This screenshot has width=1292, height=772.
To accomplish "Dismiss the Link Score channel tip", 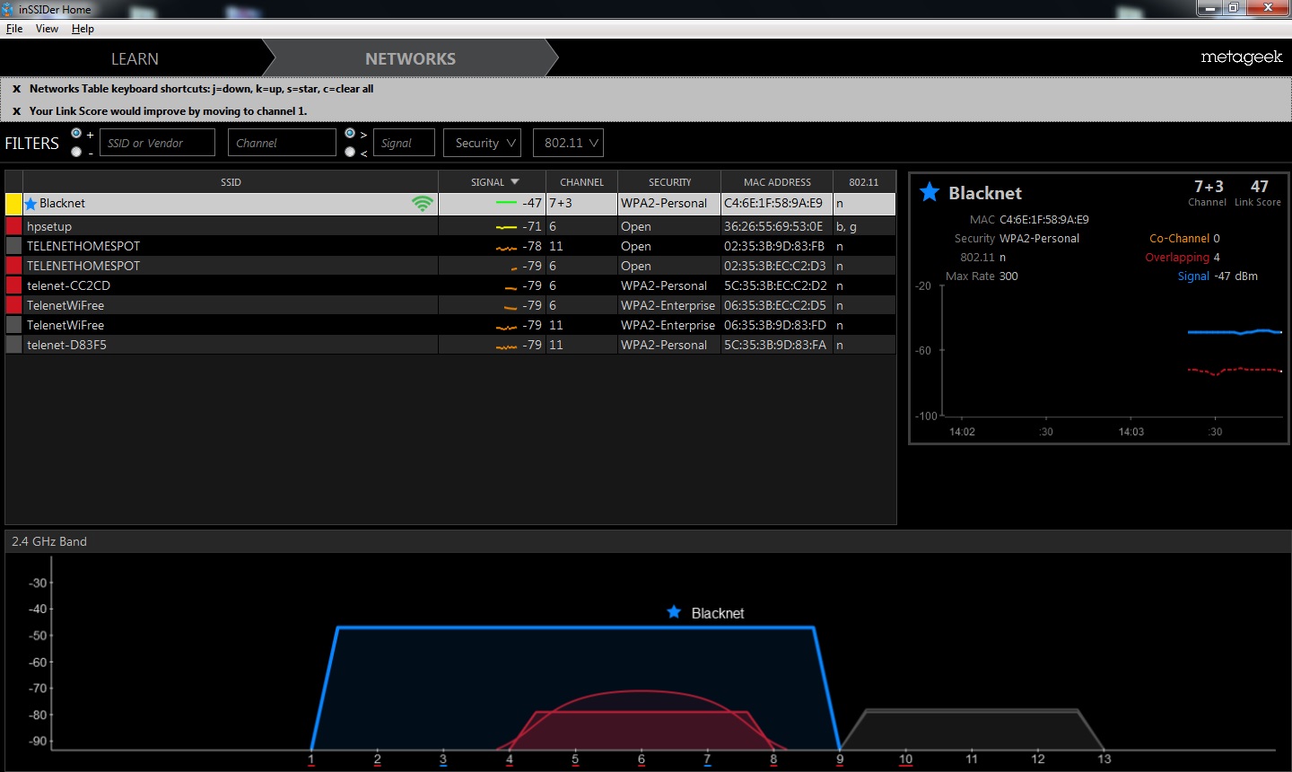I will (x=16, y=111).
